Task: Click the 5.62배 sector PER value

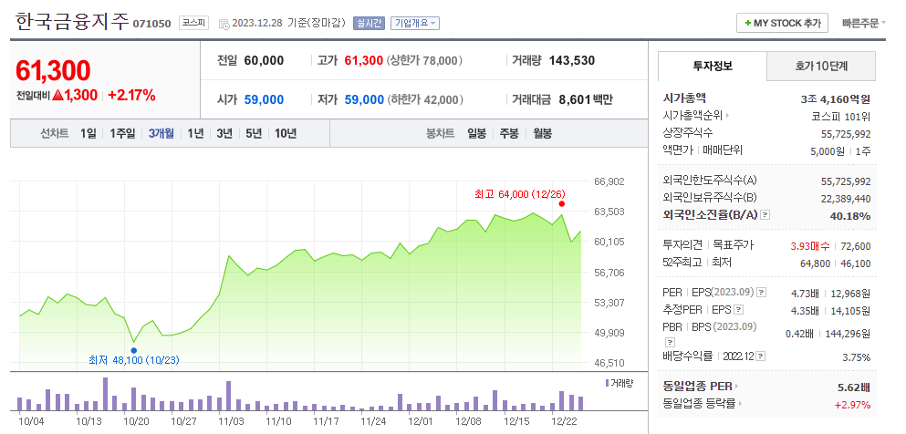Action: click(x=854, y=387)
